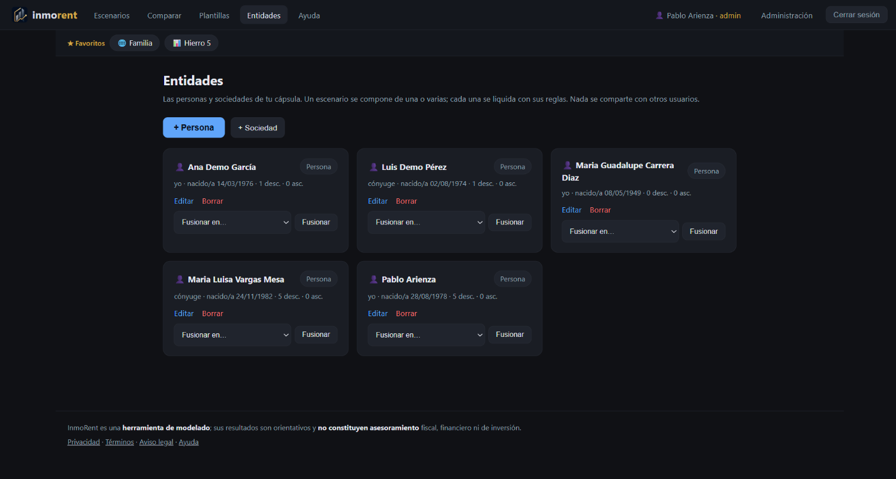
Task: Open Fusionar en dropdown on Pablo Arienza card
Action: tap(426, 335)
